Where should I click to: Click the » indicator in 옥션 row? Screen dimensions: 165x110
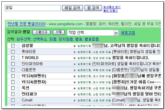[x=75, y=89]
